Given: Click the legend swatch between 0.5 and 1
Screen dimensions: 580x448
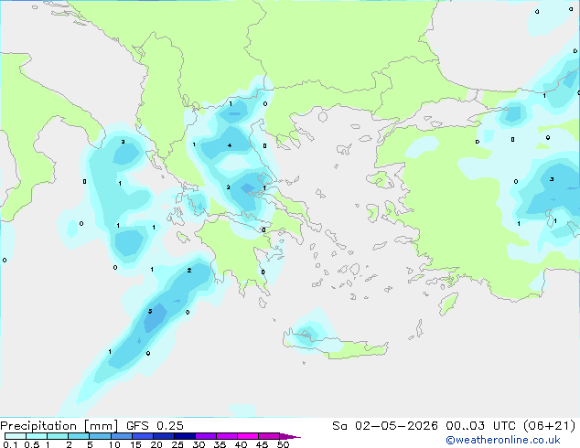Looking at the screenshot, I should point(37,436).
